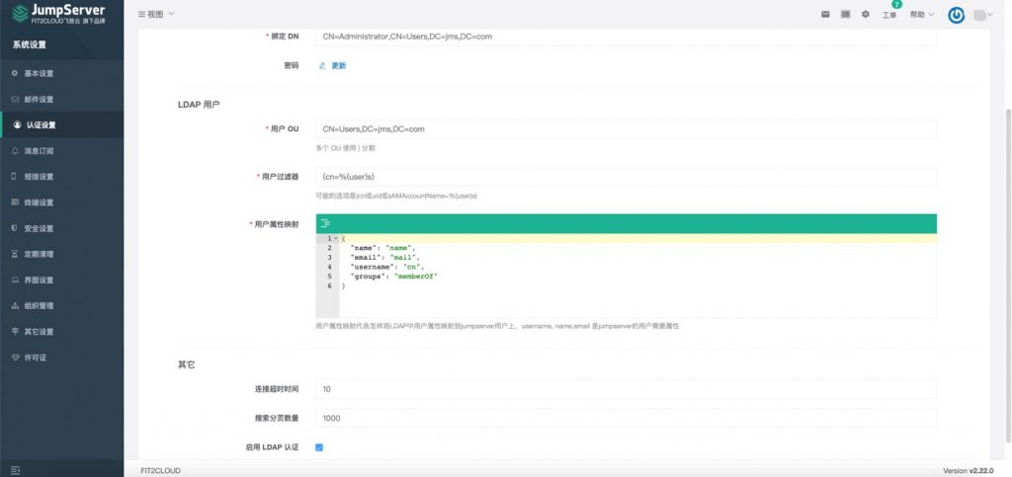The height and width of the screenshot is (477, 1012).
Task: Toggle the 启用 LDAP 认证 checkbox
Action: pyautogui.click(x=319, y=447)
